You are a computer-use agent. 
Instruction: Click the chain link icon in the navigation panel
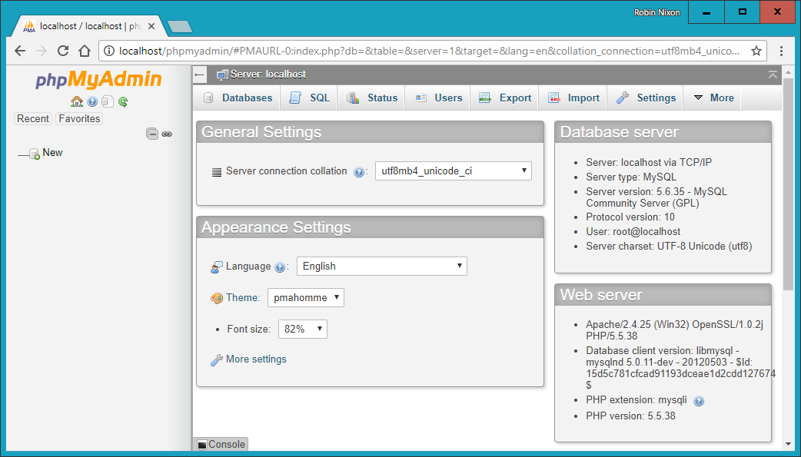pyautogui.click(x=167, y=134)
